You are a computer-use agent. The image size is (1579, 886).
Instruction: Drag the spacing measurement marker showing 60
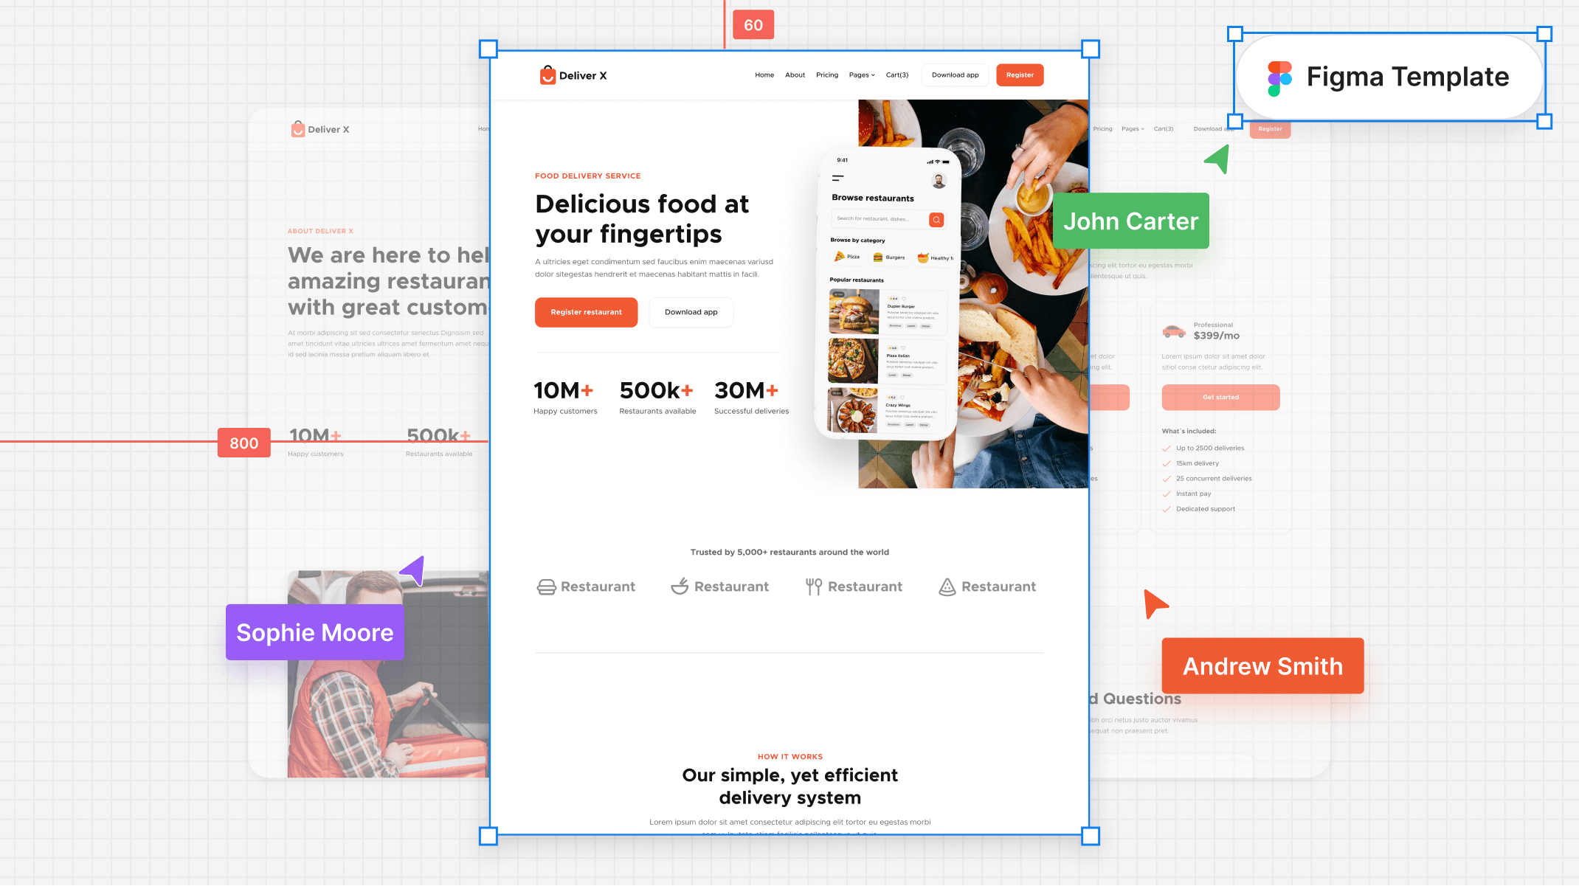coord(753,24)
